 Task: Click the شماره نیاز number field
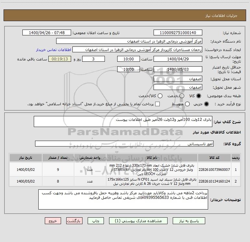coord(178,32)
